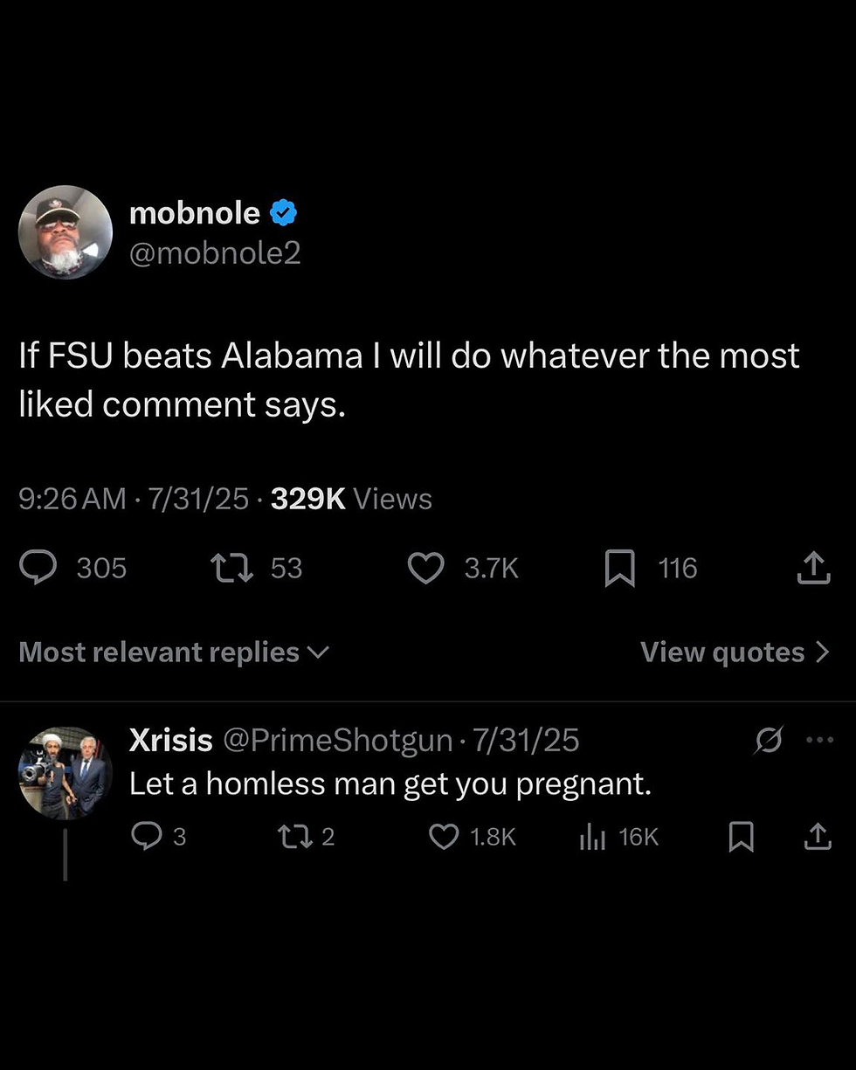Screen dimensions: 856x1070
Task: Click the Grok icon on the reply
Action: (x=769, y=741)
